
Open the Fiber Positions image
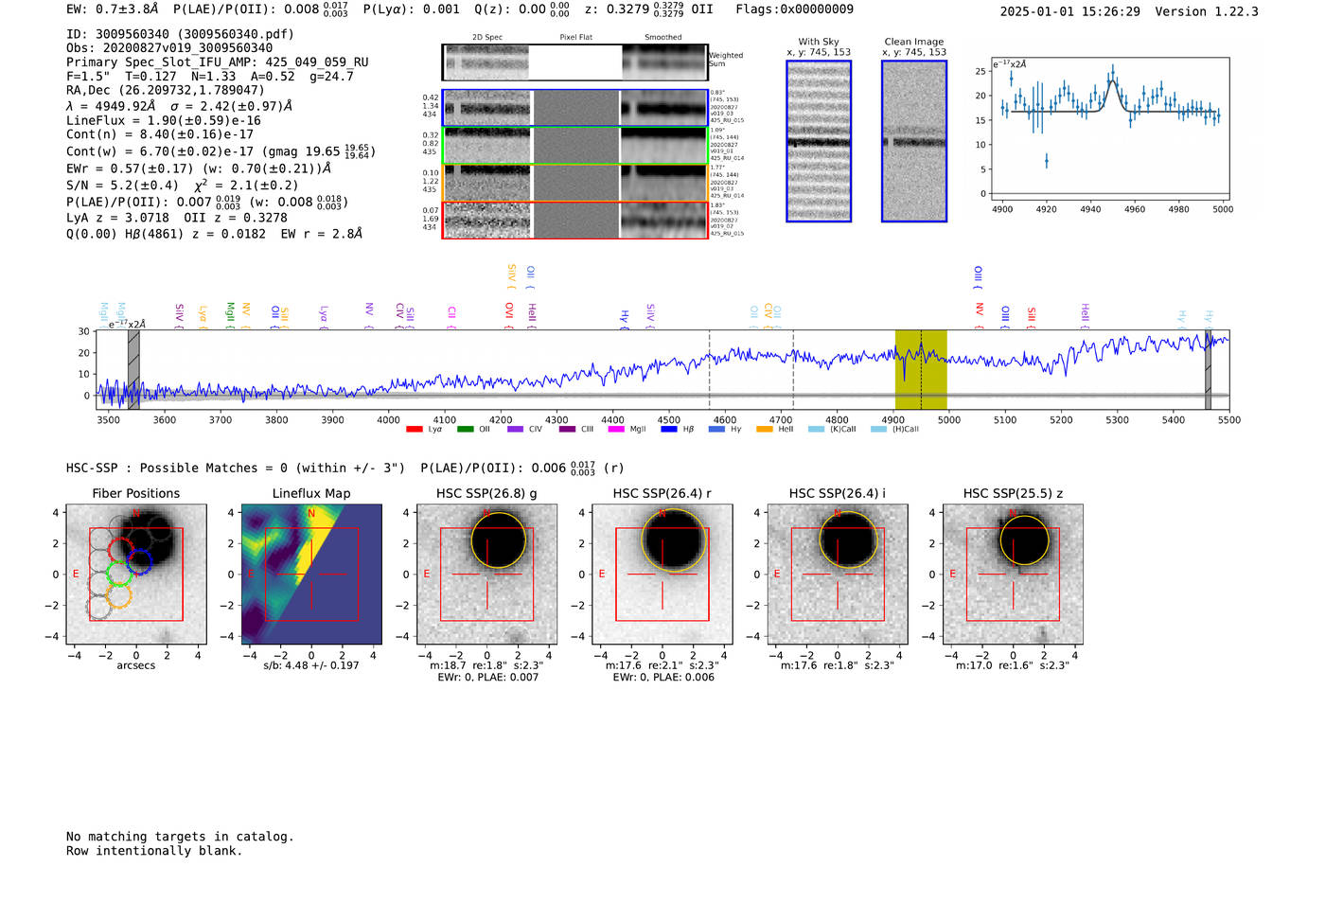click(135, 575)
